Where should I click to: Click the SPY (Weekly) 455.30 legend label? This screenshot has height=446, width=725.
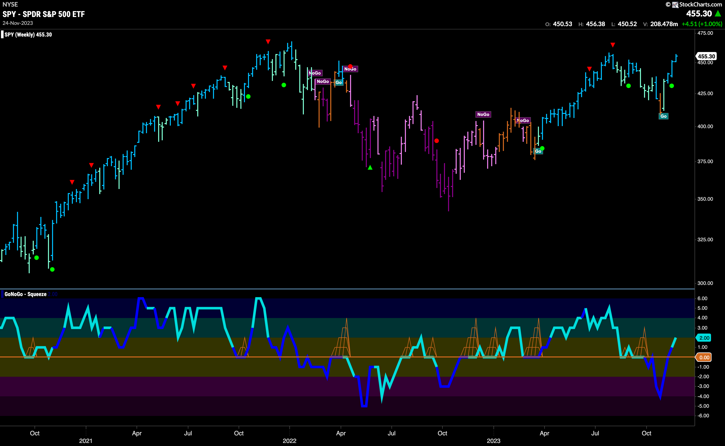pos(28,35)
